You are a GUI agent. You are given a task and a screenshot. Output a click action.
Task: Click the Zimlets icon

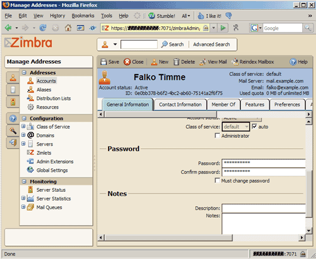[x=30, y=152]
